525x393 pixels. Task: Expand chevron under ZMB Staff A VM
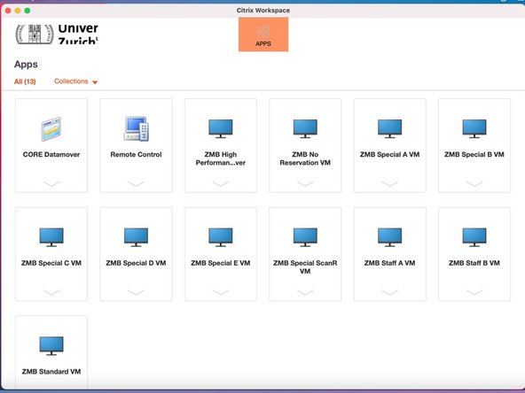pyautogui.click(x=389, y=292)
